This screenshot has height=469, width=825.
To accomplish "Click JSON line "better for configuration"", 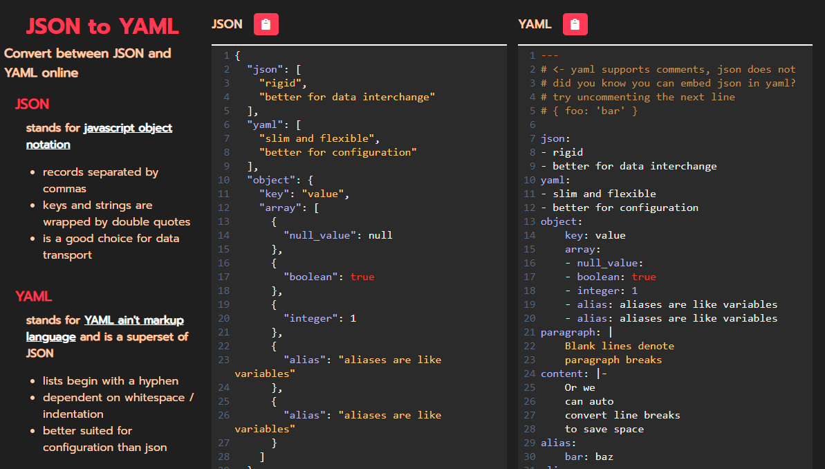I will coord(337,152).
